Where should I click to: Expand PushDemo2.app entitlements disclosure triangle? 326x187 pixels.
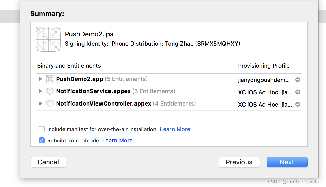coord(40,79)
